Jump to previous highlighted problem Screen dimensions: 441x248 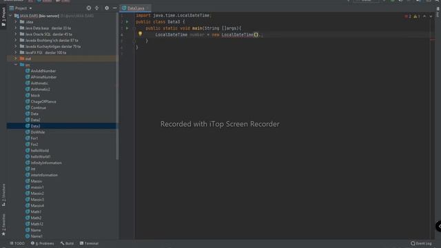424,17
